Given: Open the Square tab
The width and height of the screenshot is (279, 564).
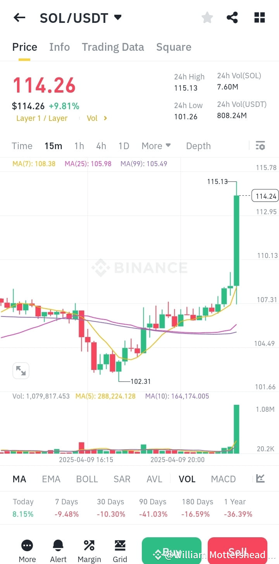Looking at the screenshot, I should coord(174,47).
